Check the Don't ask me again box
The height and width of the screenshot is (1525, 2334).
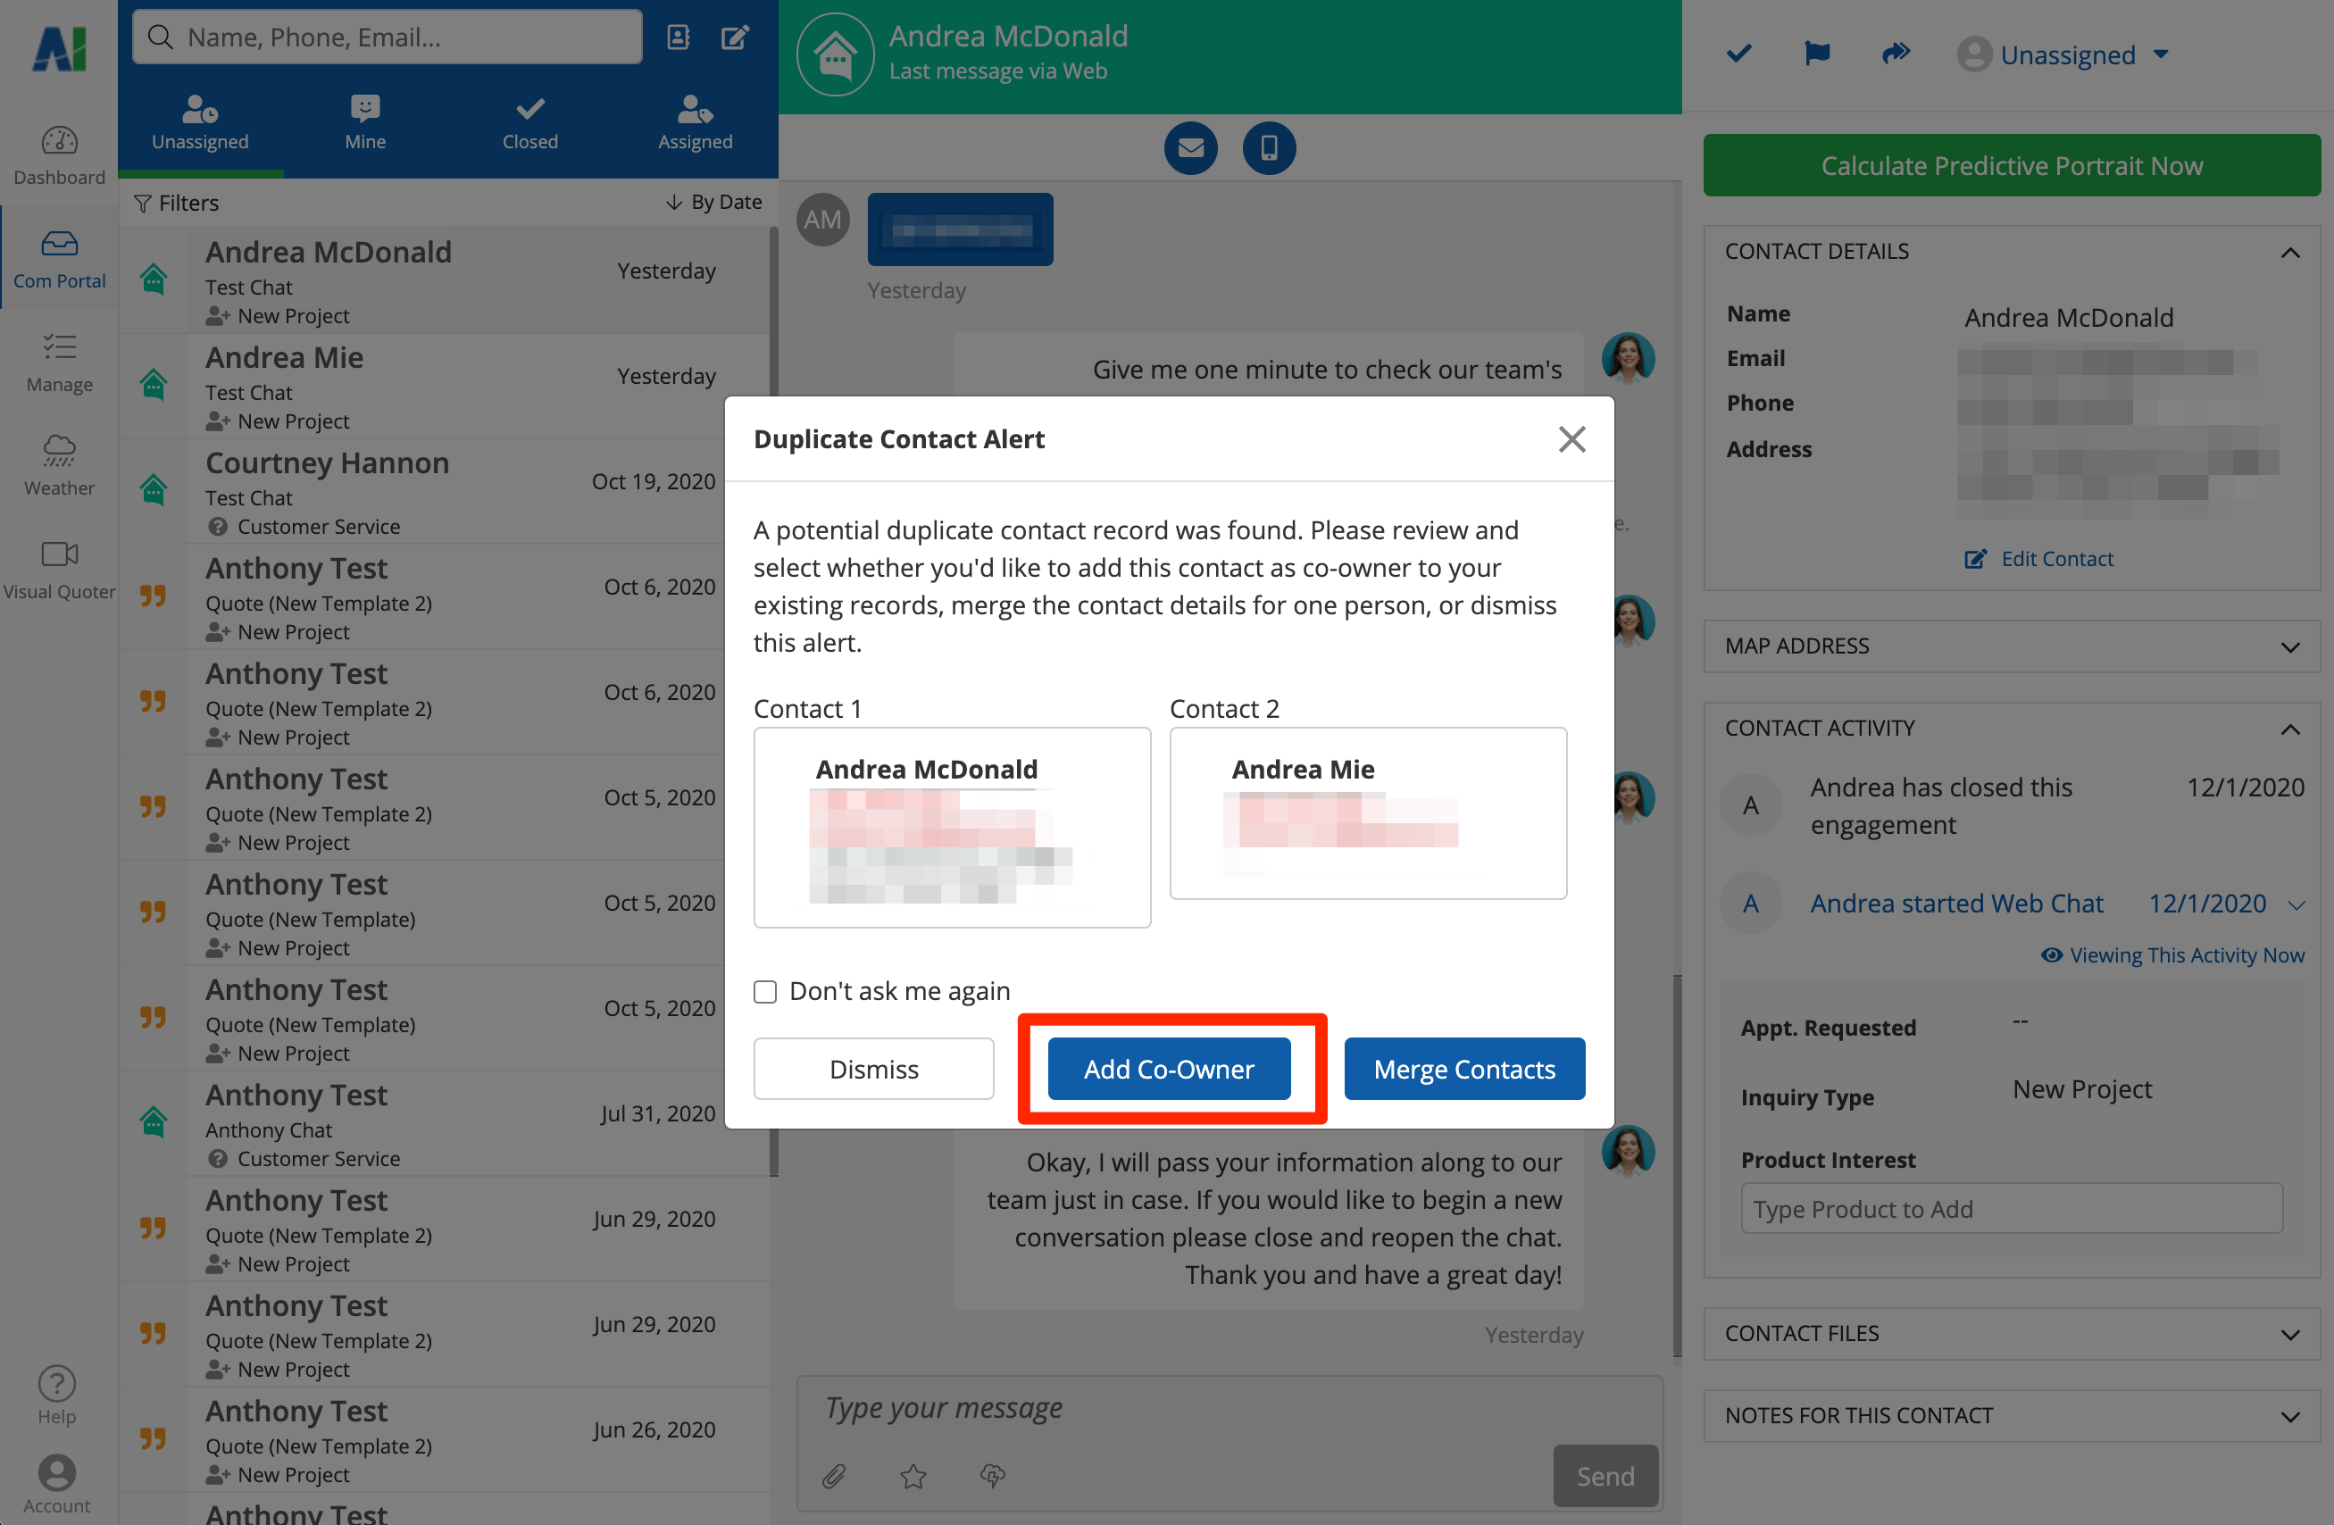point(765,991)
